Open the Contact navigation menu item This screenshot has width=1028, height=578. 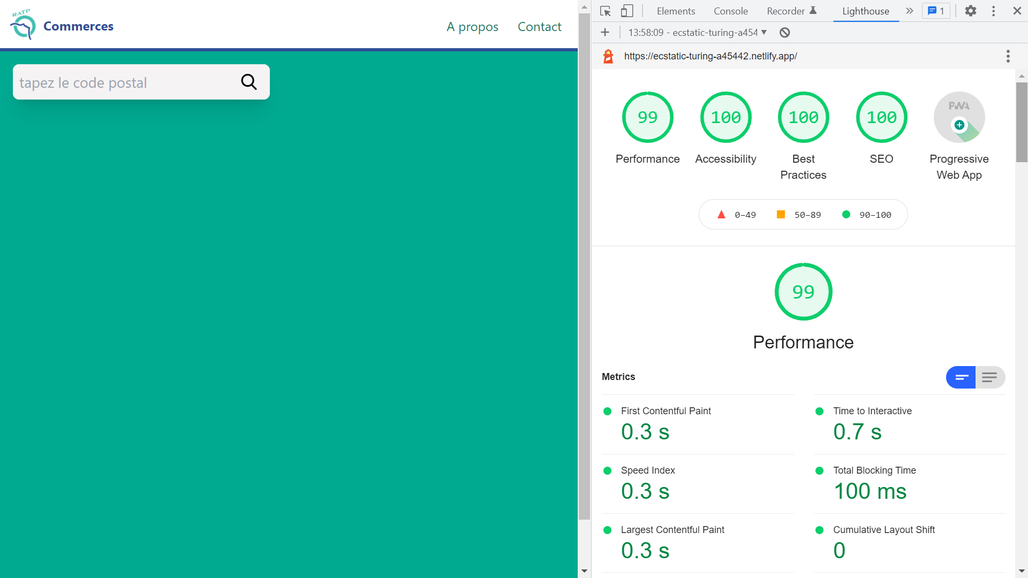[x=538, y=26]
